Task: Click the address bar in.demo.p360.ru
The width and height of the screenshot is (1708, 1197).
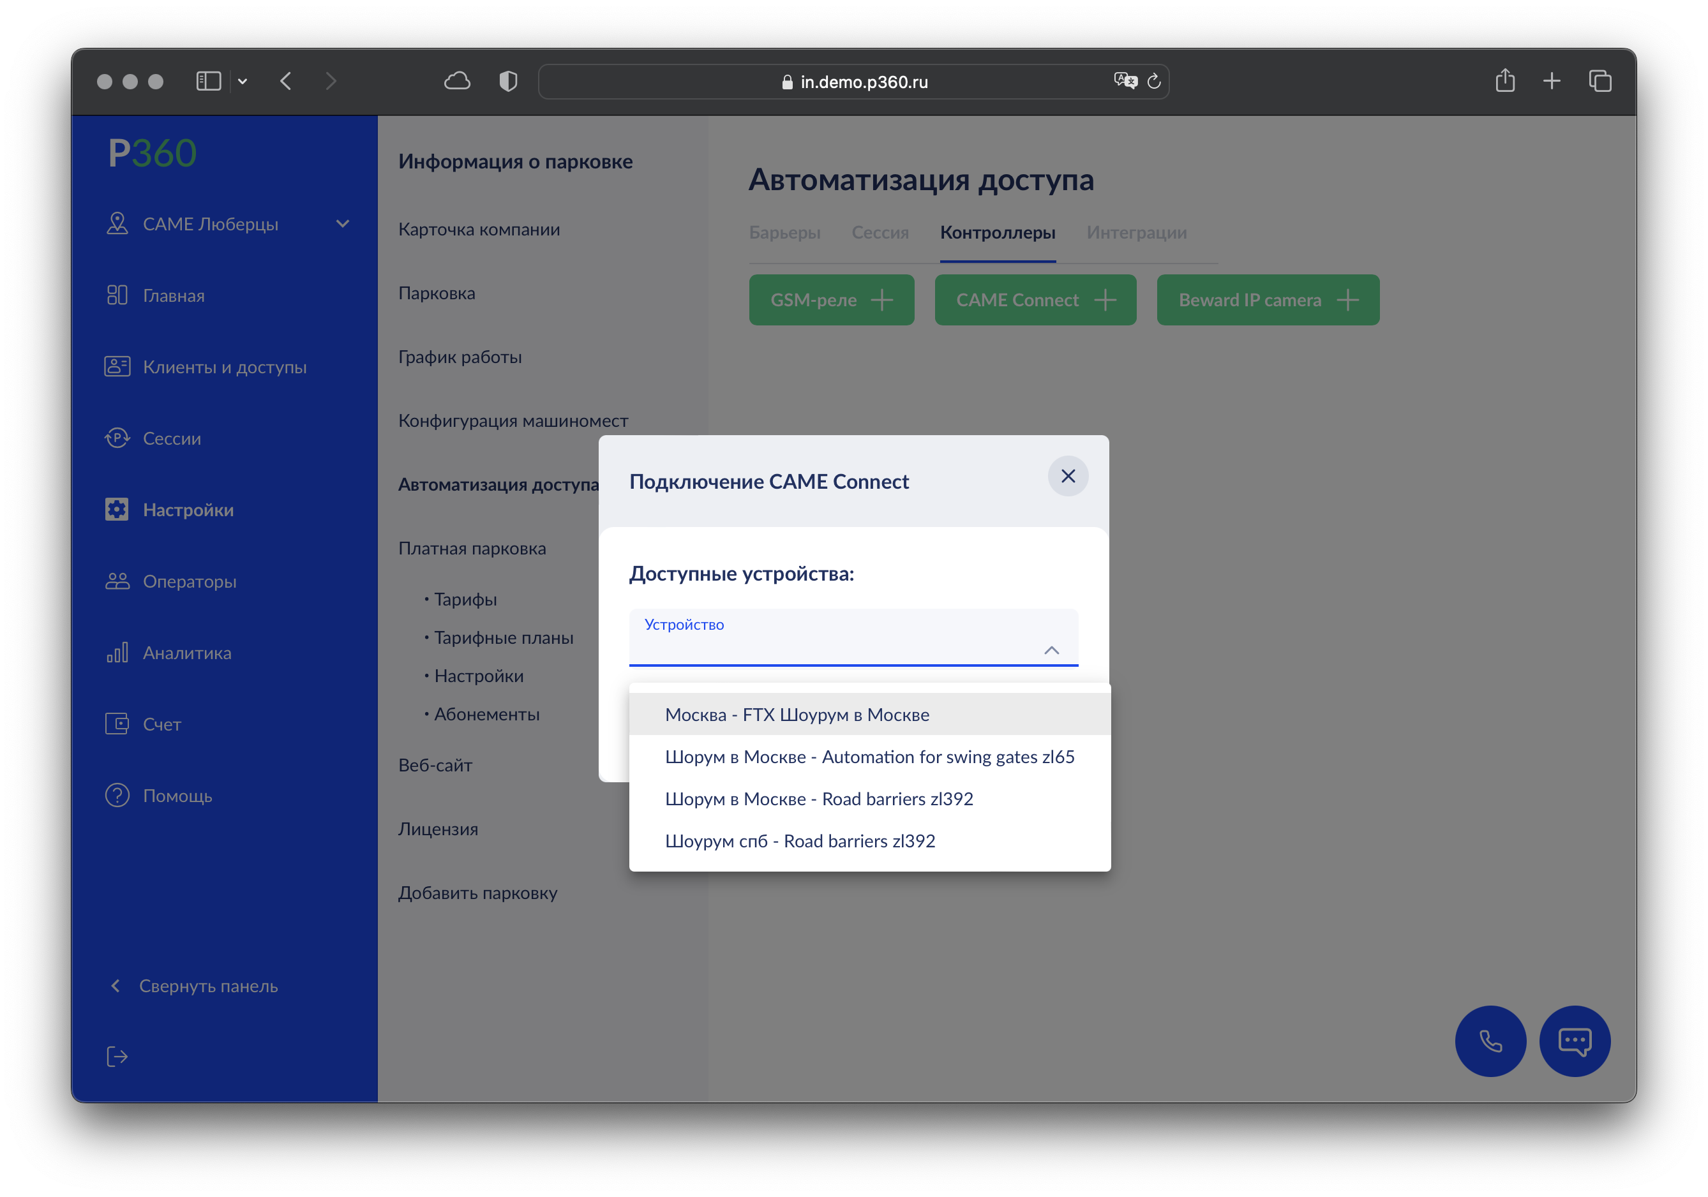Action: coord(853,82)
